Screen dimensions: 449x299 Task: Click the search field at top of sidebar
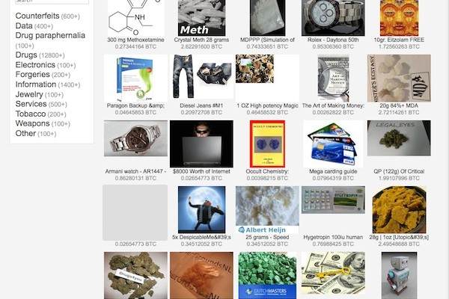click(x=52, y=1)
